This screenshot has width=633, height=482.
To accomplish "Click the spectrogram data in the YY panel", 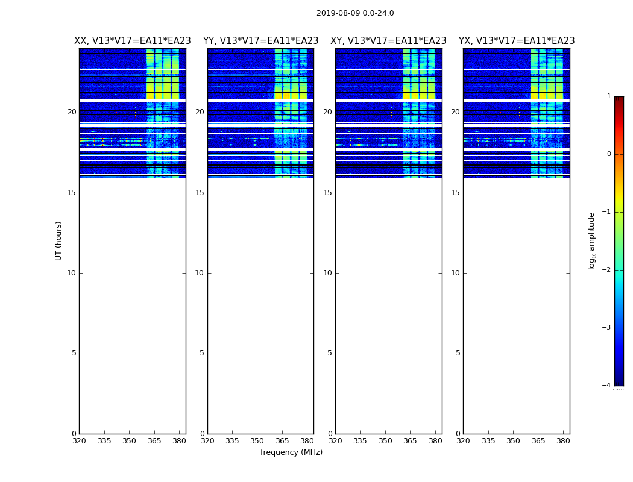I will click(x=261, y=113).
